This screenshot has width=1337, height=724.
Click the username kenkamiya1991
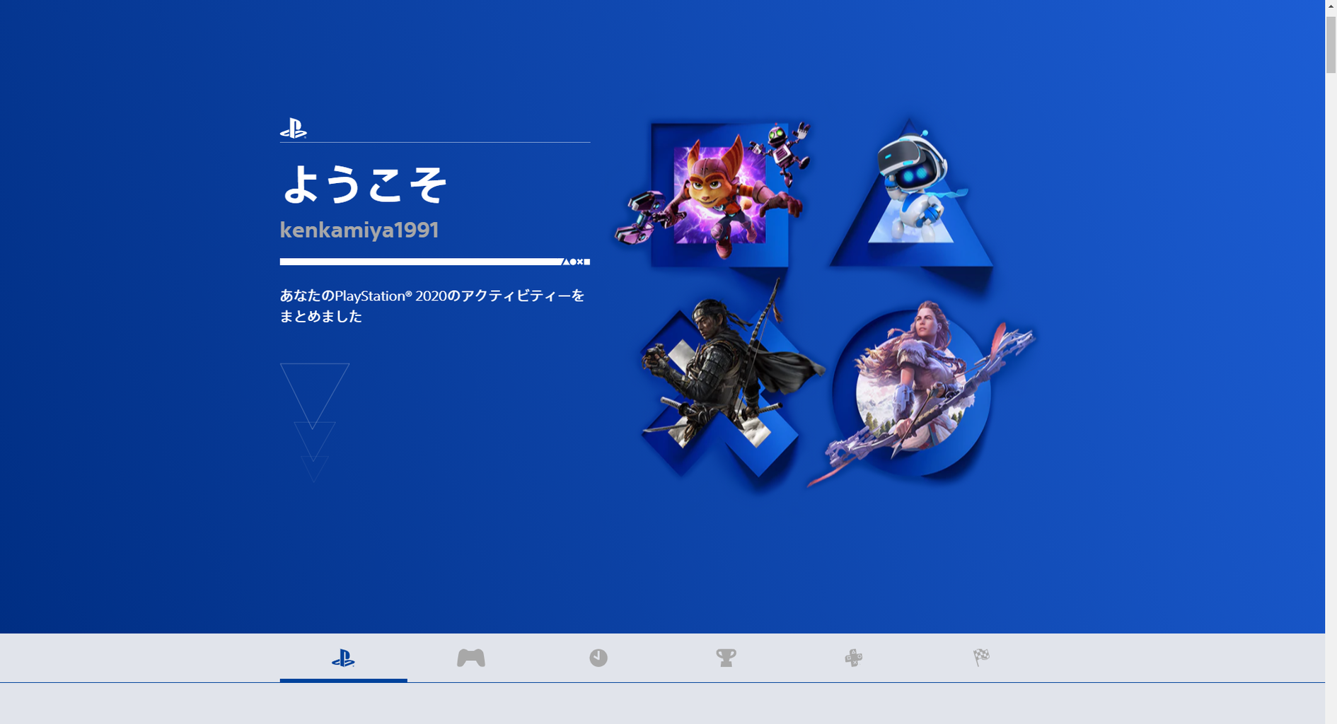[359, 230]
